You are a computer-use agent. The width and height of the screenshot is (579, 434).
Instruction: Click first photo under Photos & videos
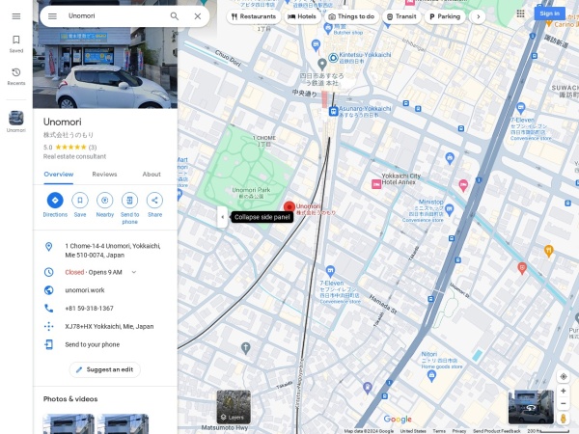point(69,423)
